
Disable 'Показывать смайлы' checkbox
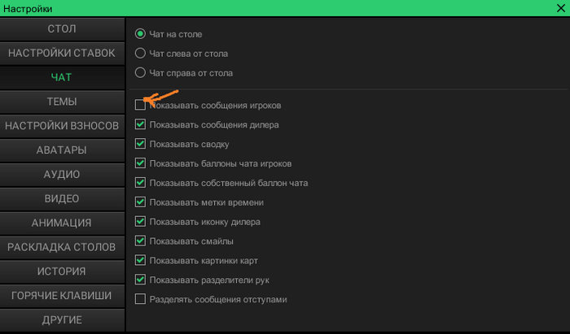[140, 241]
